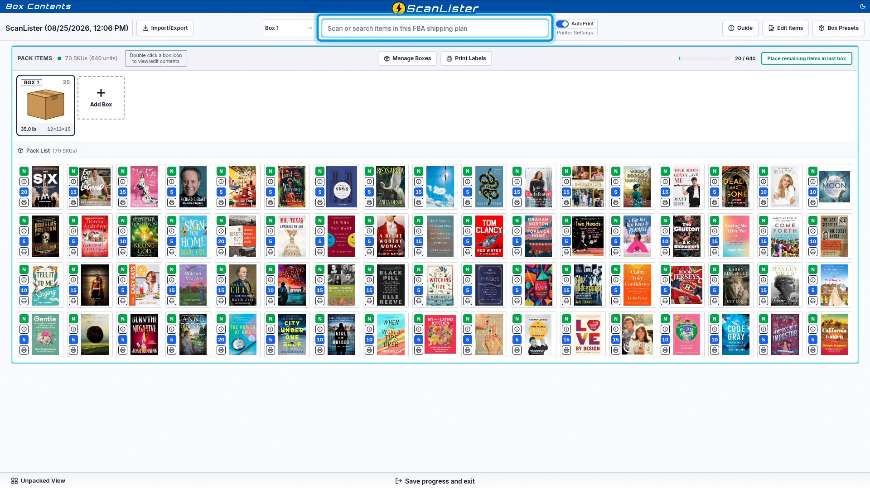Place remaining items in last box

807,58
